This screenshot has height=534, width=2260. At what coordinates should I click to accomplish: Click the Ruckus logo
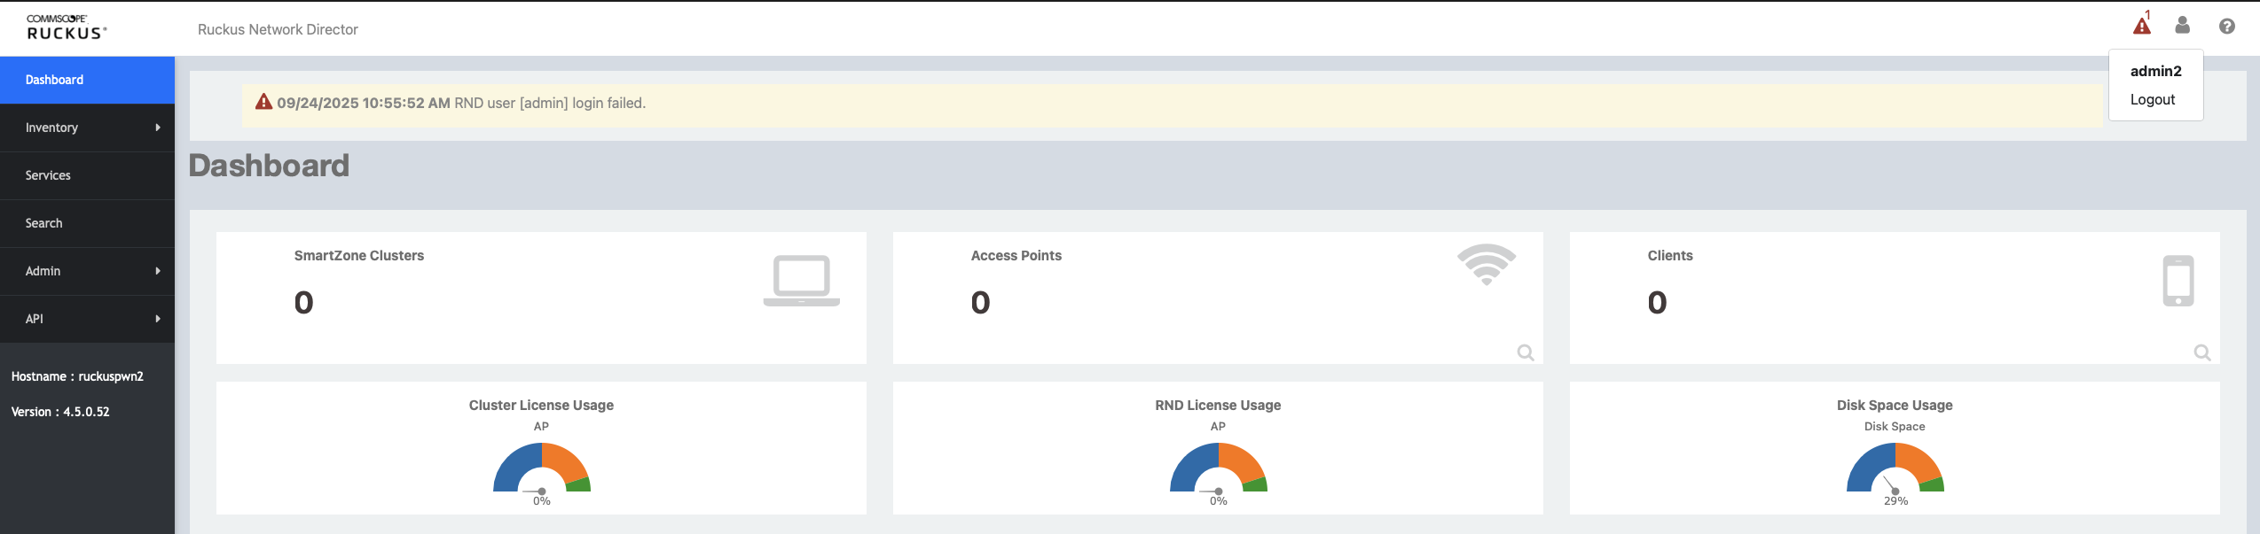67,27
